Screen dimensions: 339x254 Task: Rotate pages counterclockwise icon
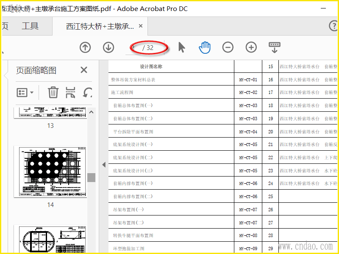pos(87,92)
